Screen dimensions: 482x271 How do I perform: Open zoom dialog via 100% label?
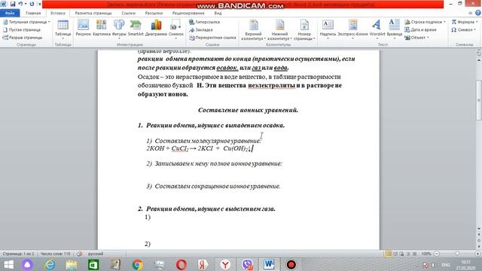point(426,254)
